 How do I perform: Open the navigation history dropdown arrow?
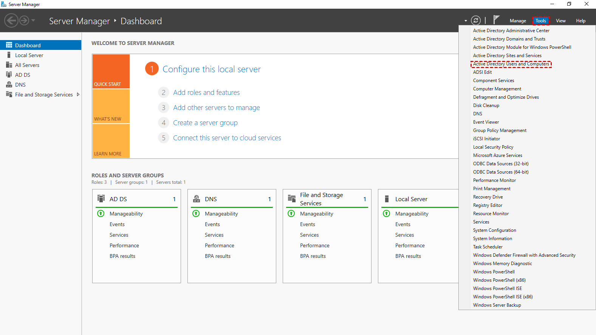33,20
